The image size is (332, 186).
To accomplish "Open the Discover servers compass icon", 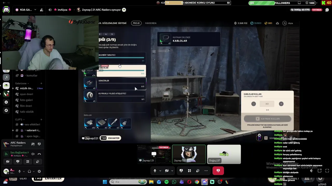I will 6,110.
